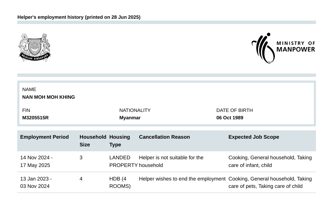Click household size 4 in second row
The width and height of the screenshot is (332, 210).
click(x=81, y=179)
